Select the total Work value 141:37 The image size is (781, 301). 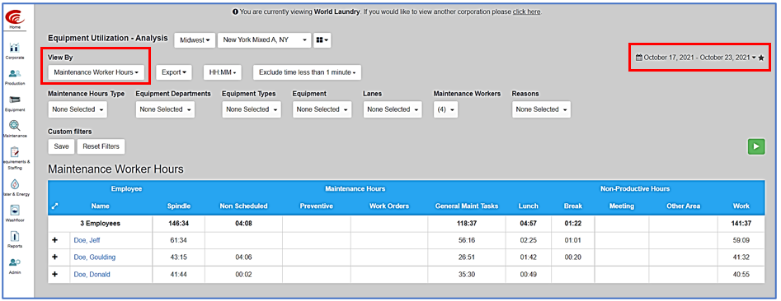[741, 224]
